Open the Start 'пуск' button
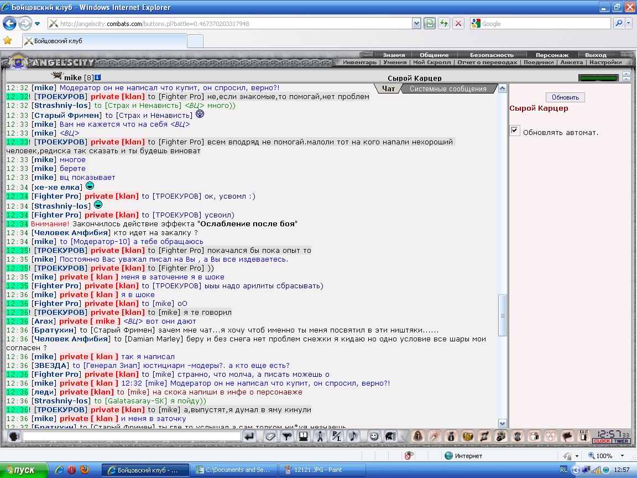Image resolution: width=637 pixels, height=478 pixels. click(24, 470)
